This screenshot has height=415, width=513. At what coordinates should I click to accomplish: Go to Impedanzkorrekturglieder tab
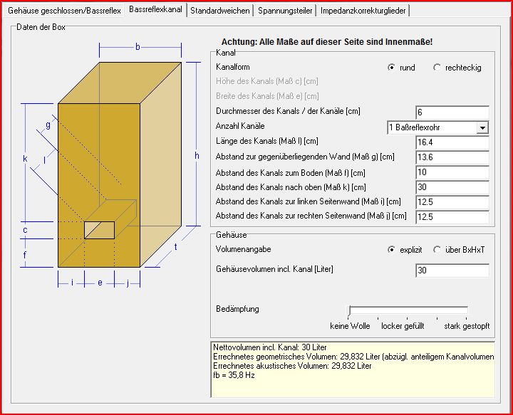[363, 11]
